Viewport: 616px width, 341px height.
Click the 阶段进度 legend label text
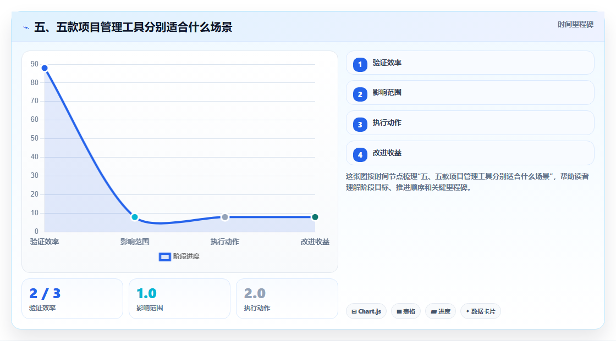tap(186, 256)
